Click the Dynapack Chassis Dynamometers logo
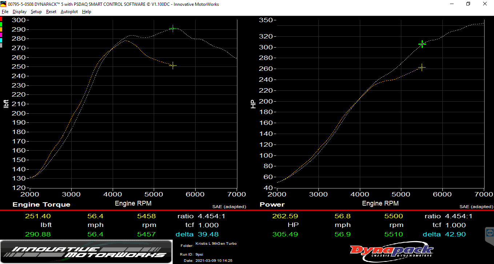Image resolution: width=494 pixels, height=264 pixels. 392,251
